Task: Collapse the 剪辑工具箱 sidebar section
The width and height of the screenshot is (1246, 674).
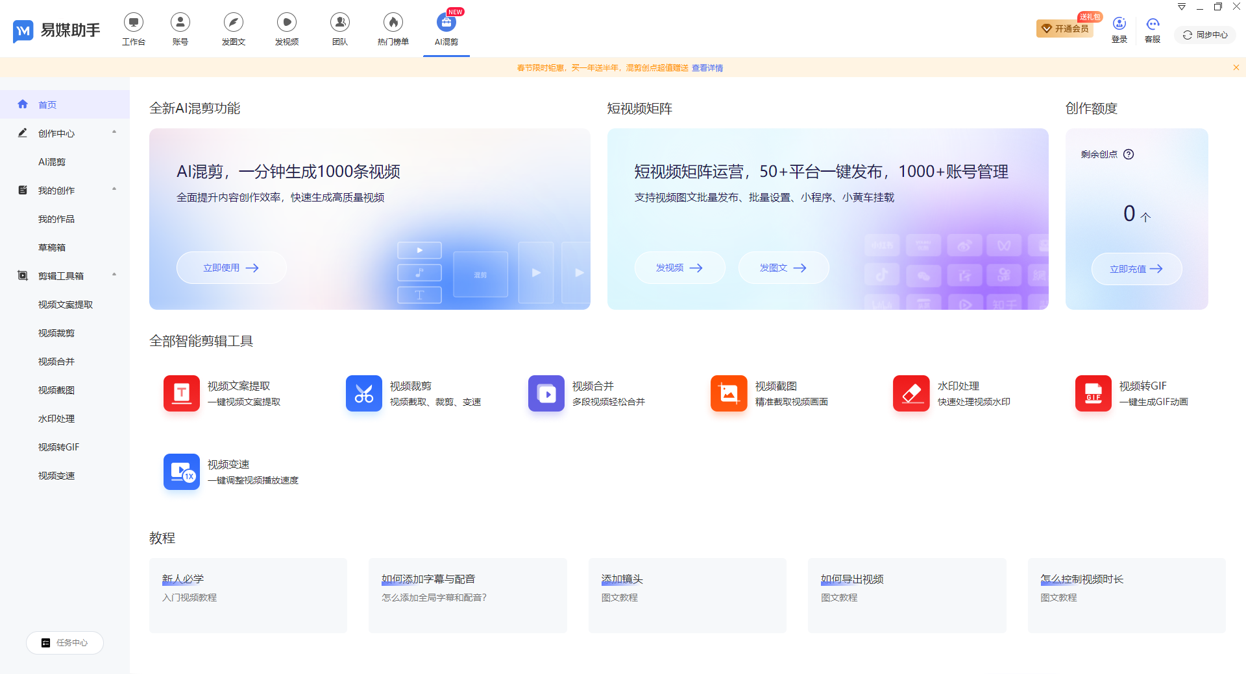Action: point(114,274)
